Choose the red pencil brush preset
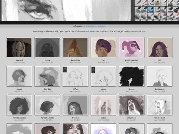 tap(144, 3)
